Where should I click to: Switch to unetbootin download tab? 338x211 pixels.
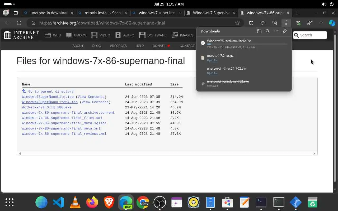tap(49, 13)
